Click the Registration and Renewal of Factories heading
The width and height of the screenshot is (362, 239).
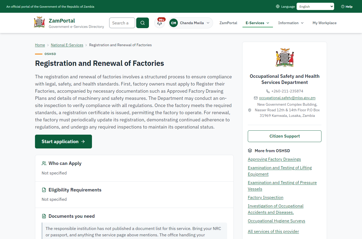click(100, 63)
